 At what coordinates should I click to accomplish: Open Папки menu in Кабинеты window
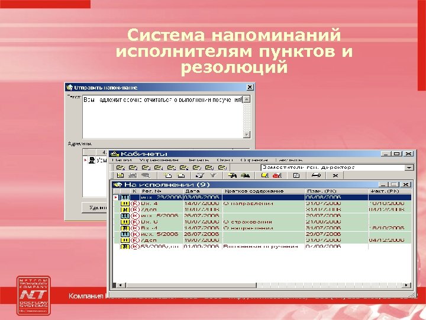(x=121, y=160)
